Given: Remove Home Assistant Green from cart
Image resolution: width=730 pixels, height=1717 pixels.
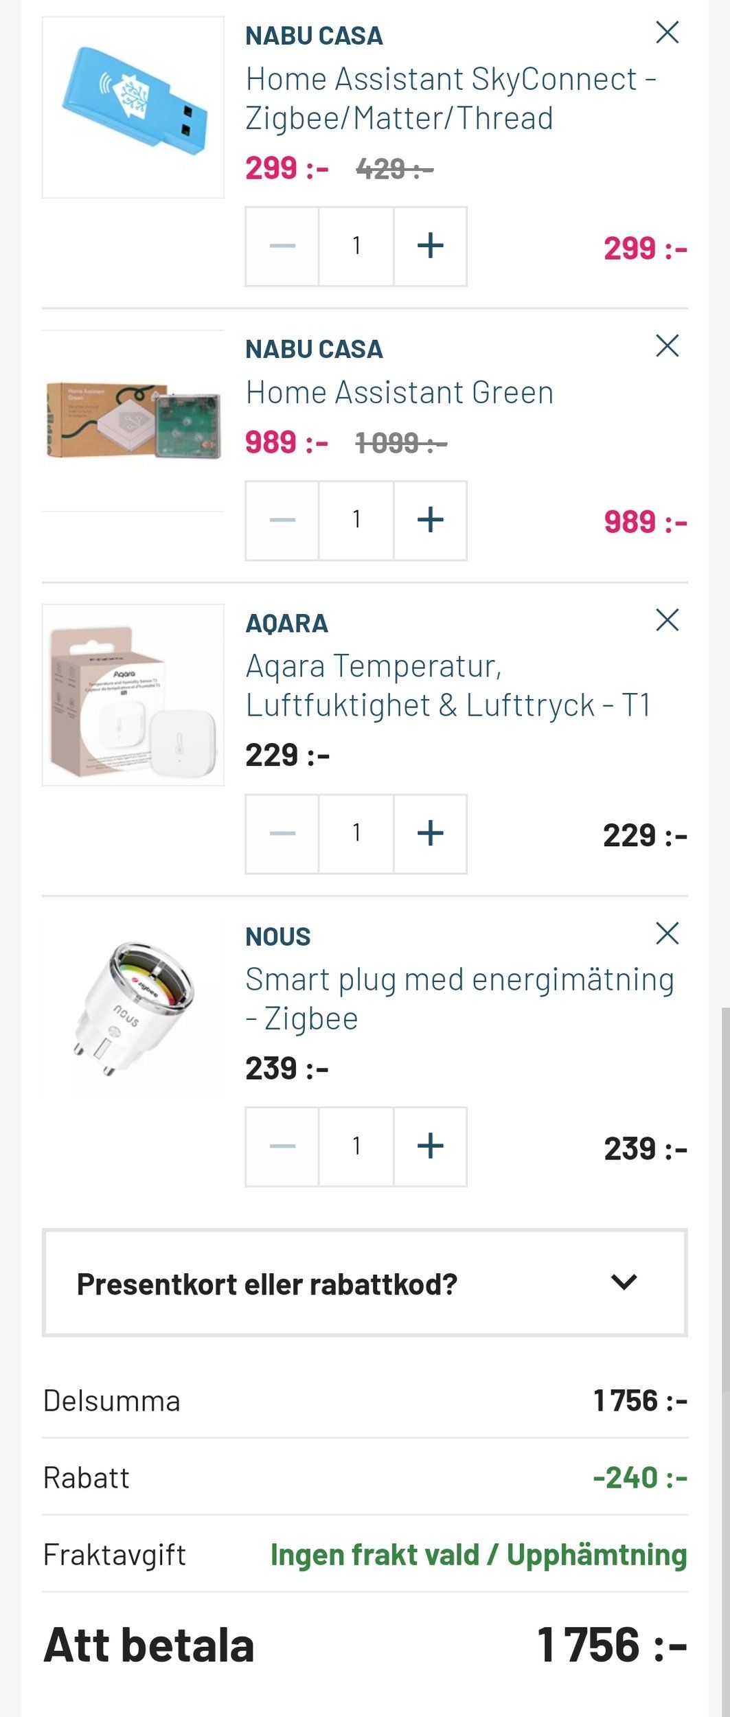Looking at the screenshot, I should coord(667,345).
